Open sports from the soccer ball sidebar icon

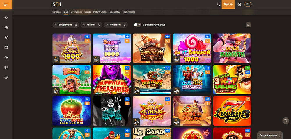pyautogui.click(x=6, y=18)
